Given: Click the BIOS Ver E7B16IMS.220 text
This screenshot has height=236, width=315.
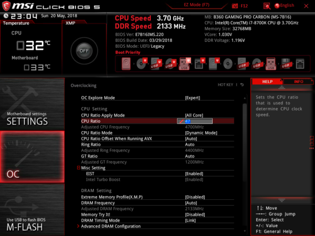Looking at the screenshot, I should click(x=140, y=35).
